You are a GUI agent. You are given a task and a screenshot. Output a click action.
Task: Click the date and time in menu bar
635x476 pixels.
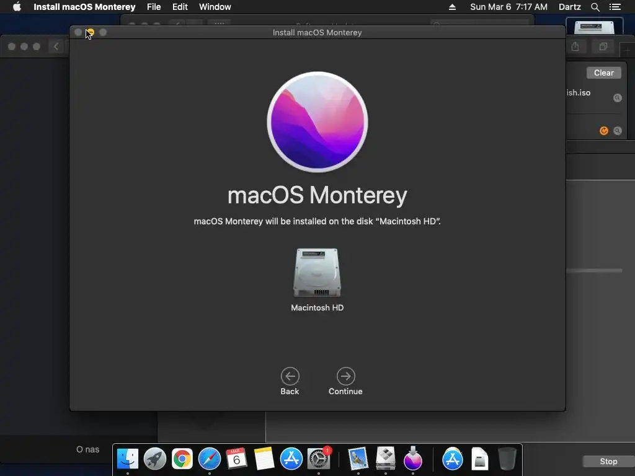508,7
